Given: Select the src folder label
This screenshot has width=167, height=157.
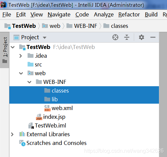Looking at the screenshot, I should point(38,65).
